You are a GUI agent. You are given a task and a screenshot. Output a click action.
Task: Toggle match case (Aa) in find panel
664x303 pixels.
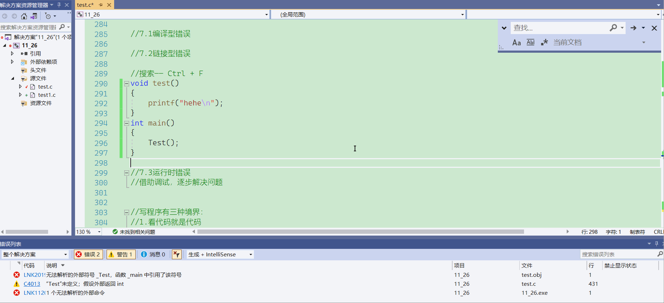pyautogui.click(x=516, y=43)
